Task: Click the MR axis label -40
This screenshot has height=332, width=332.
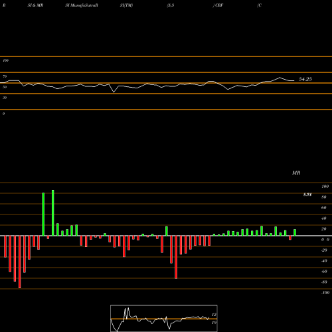Action: (x=324, y=261)
